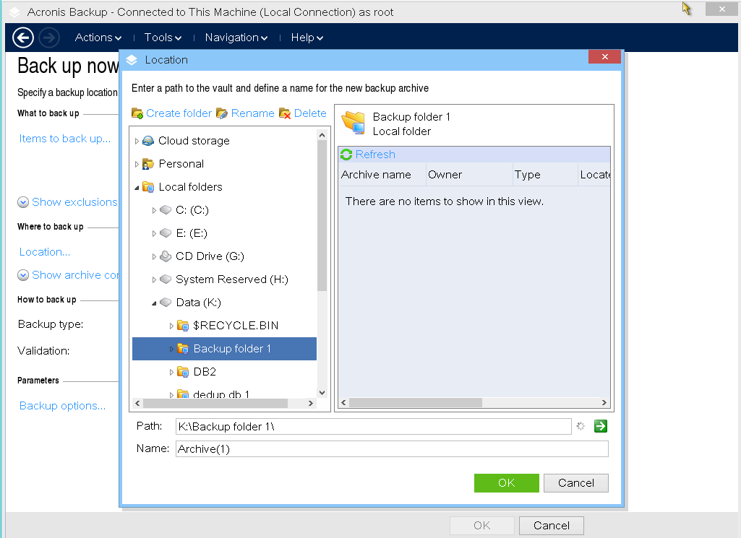Click into the Path input field
Screen dimensions: 741x538
tap(373, 427)
